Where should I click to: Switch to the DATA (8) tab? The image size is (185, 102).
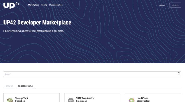[10, 86]
